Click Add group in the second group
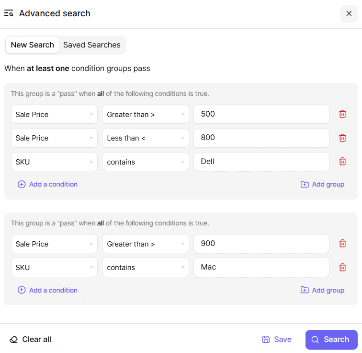The image size is (362, 353). click(x=322, y=290)
